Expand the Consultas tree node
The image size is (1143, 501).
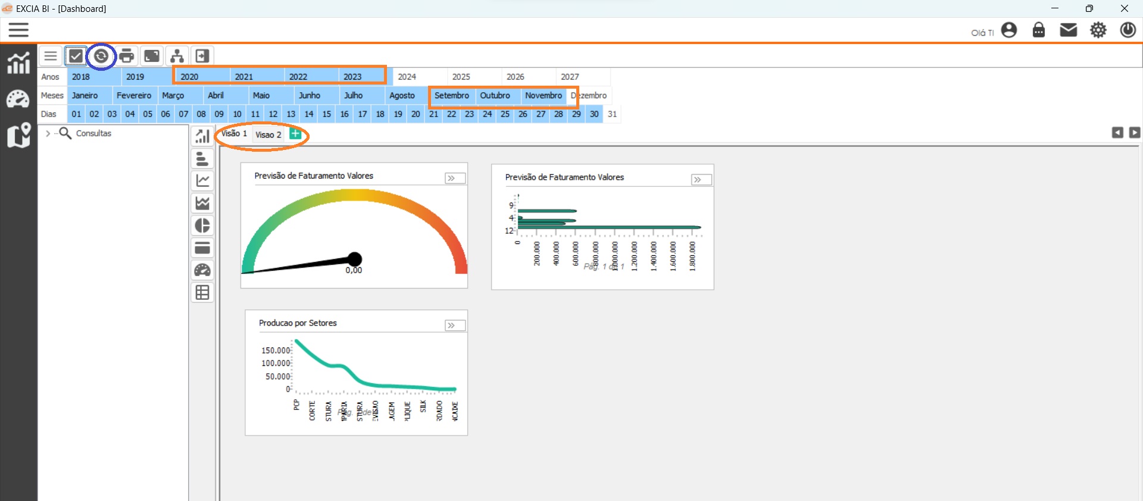tap(48, 134)
